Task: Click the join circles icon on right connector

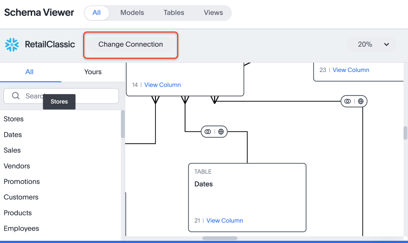Action: 348,101
